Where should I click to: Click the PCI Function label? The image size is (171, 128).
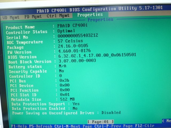[x=24, y=90]
